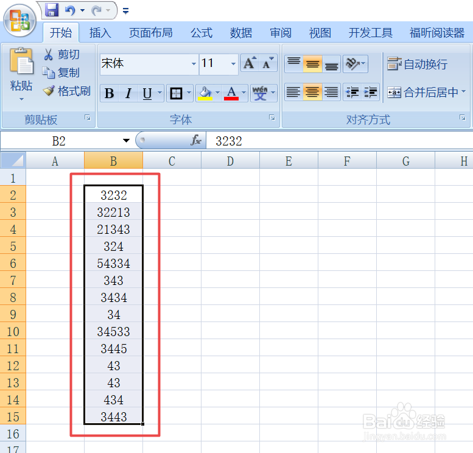This screenshot has height=453, width=473.
Task: Copy selection with the 复制 button
Action: coord(61,72)
